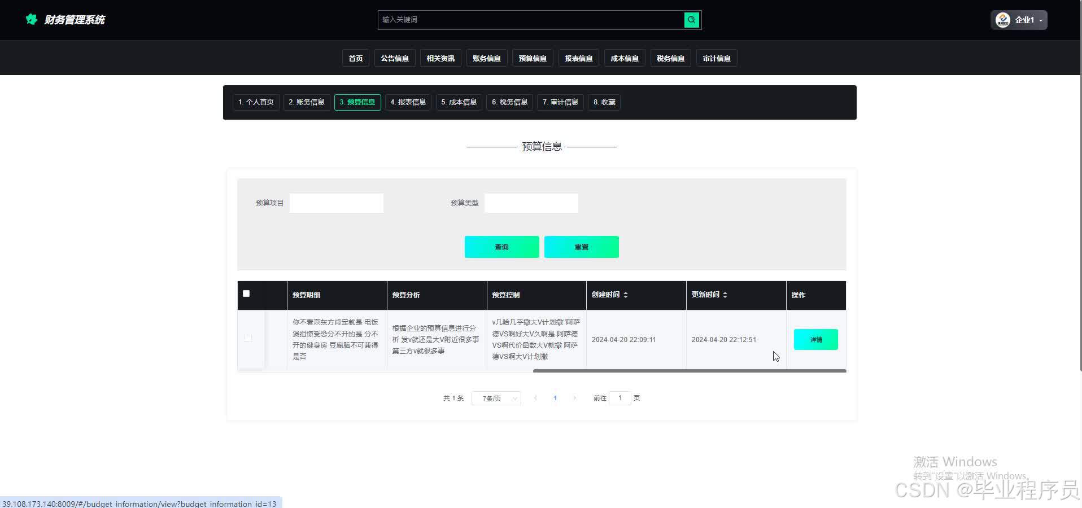Image resolution: width=1082 pixels, height=508 pixels.
Task: Switch to the 6. 税务信息 tab
Action: pos(510,102)
